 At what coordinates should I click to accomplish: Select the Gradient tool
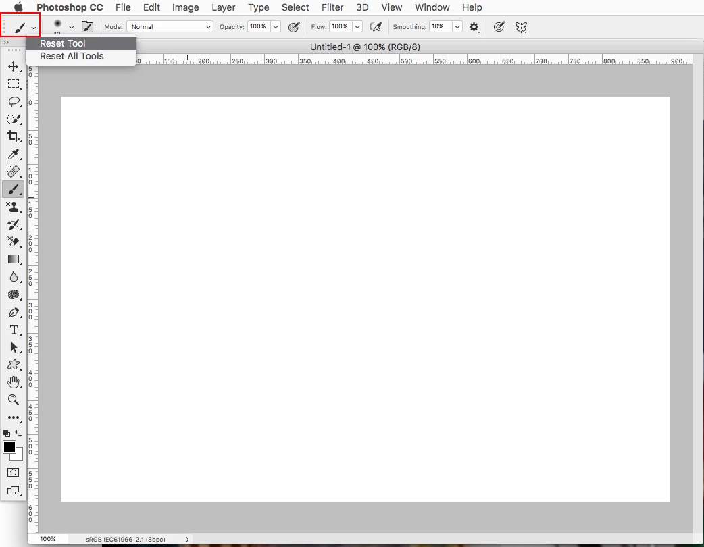point(14,259)
